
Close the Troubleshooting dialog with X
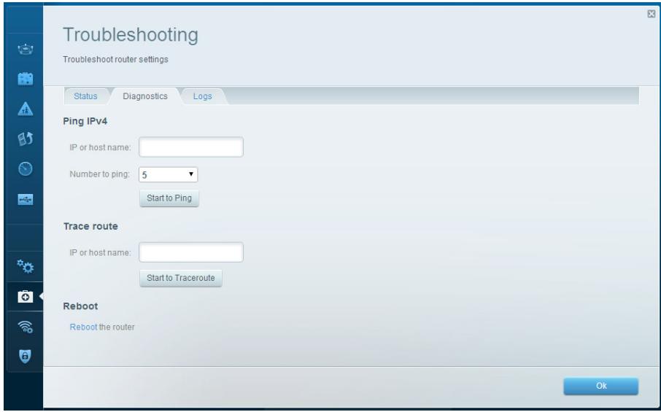[652, 14]
